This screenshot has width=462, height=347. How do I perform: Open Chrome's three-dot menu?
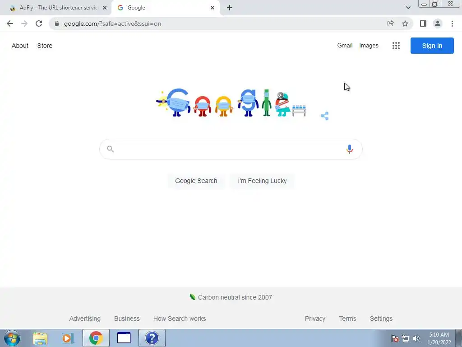coord(452,23)
